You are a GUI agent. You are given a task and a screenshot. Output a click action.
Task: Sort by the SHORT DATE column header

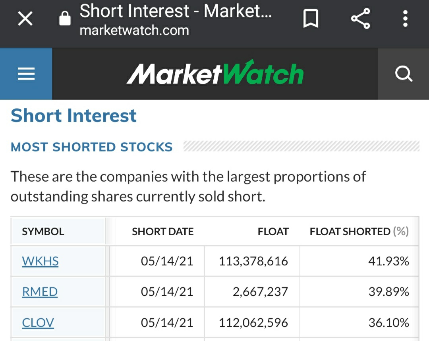162,232
